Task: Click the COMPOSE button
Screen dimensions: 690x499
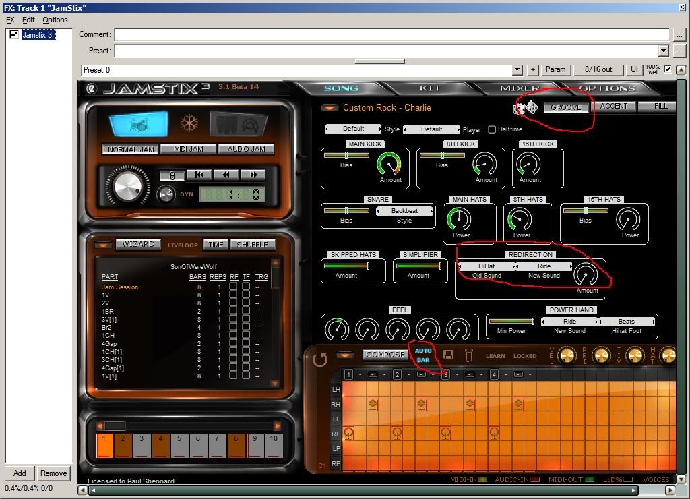Action: coord(385,355)
